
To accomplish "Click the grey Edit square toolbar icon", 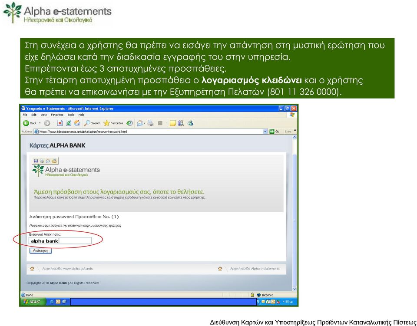I will [160, 123].
